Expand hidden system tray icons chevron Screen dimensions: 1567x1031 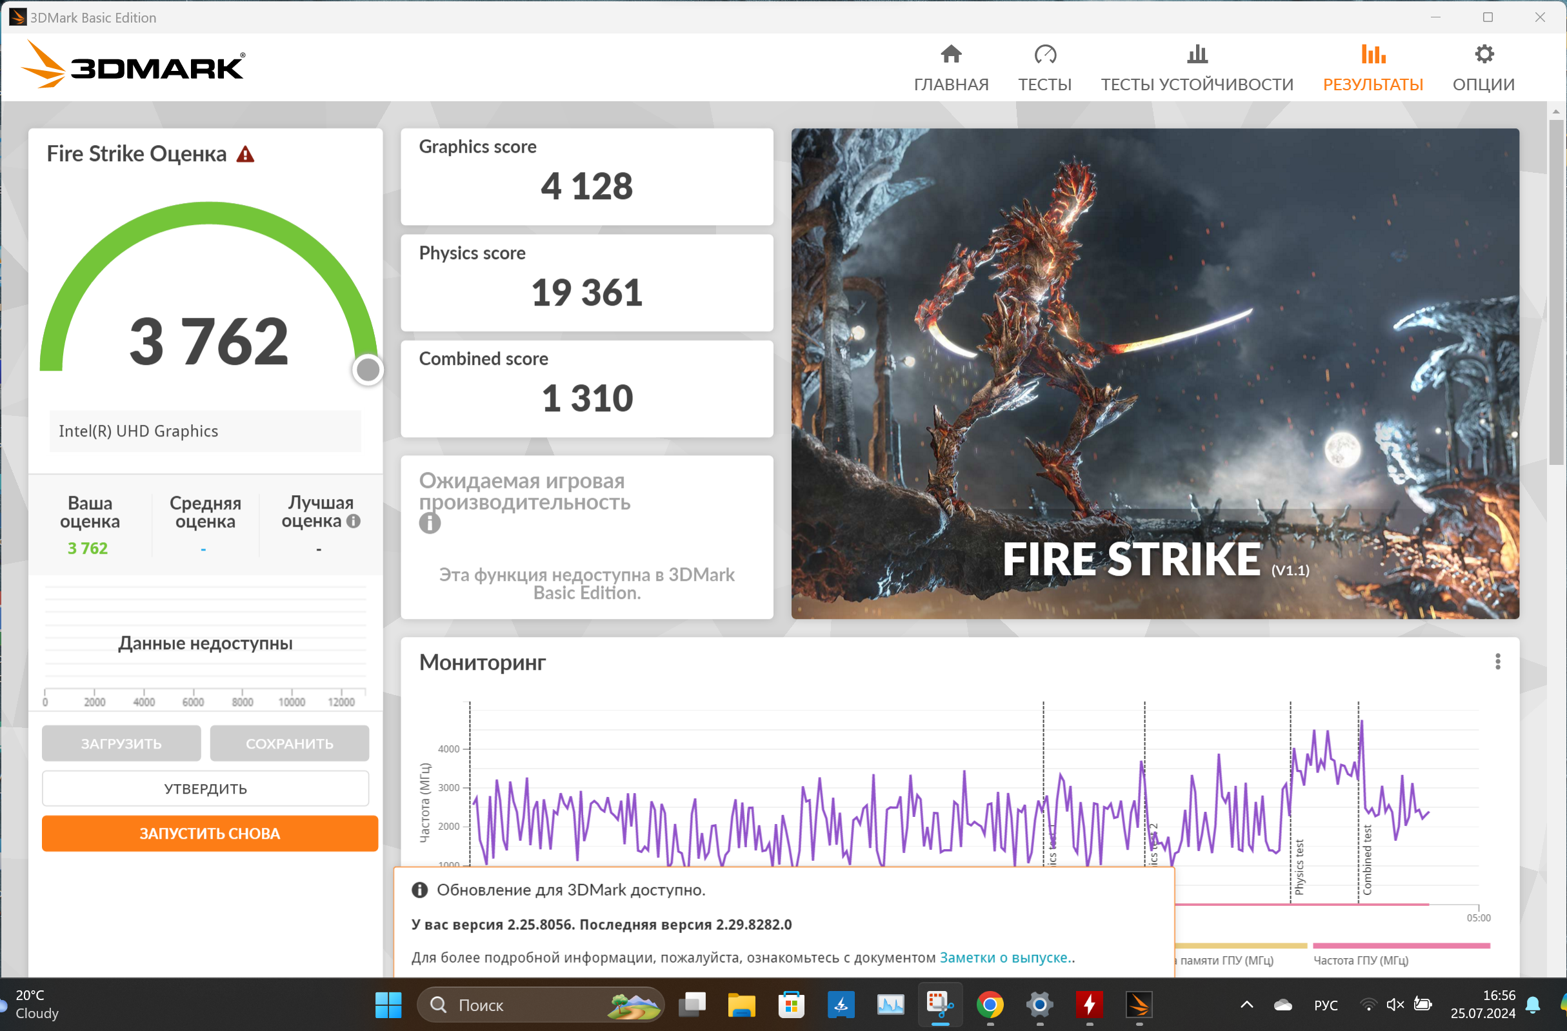[x=1246, y=1005]
